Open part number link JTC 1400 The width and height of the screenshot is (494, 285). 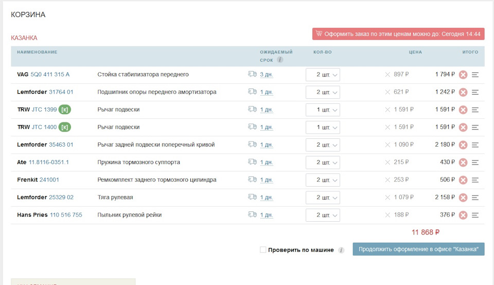point(44,127)
